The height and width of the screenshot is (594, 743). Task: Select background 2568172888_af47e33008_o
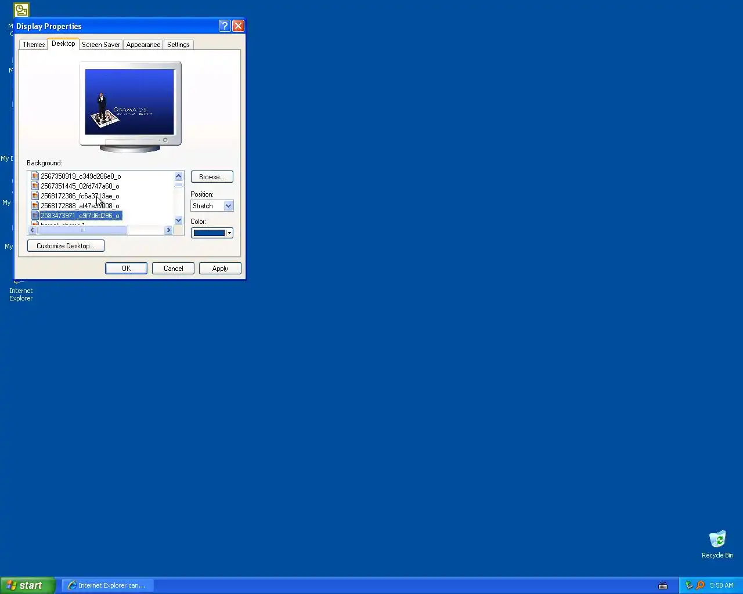(x=80, y=206)
